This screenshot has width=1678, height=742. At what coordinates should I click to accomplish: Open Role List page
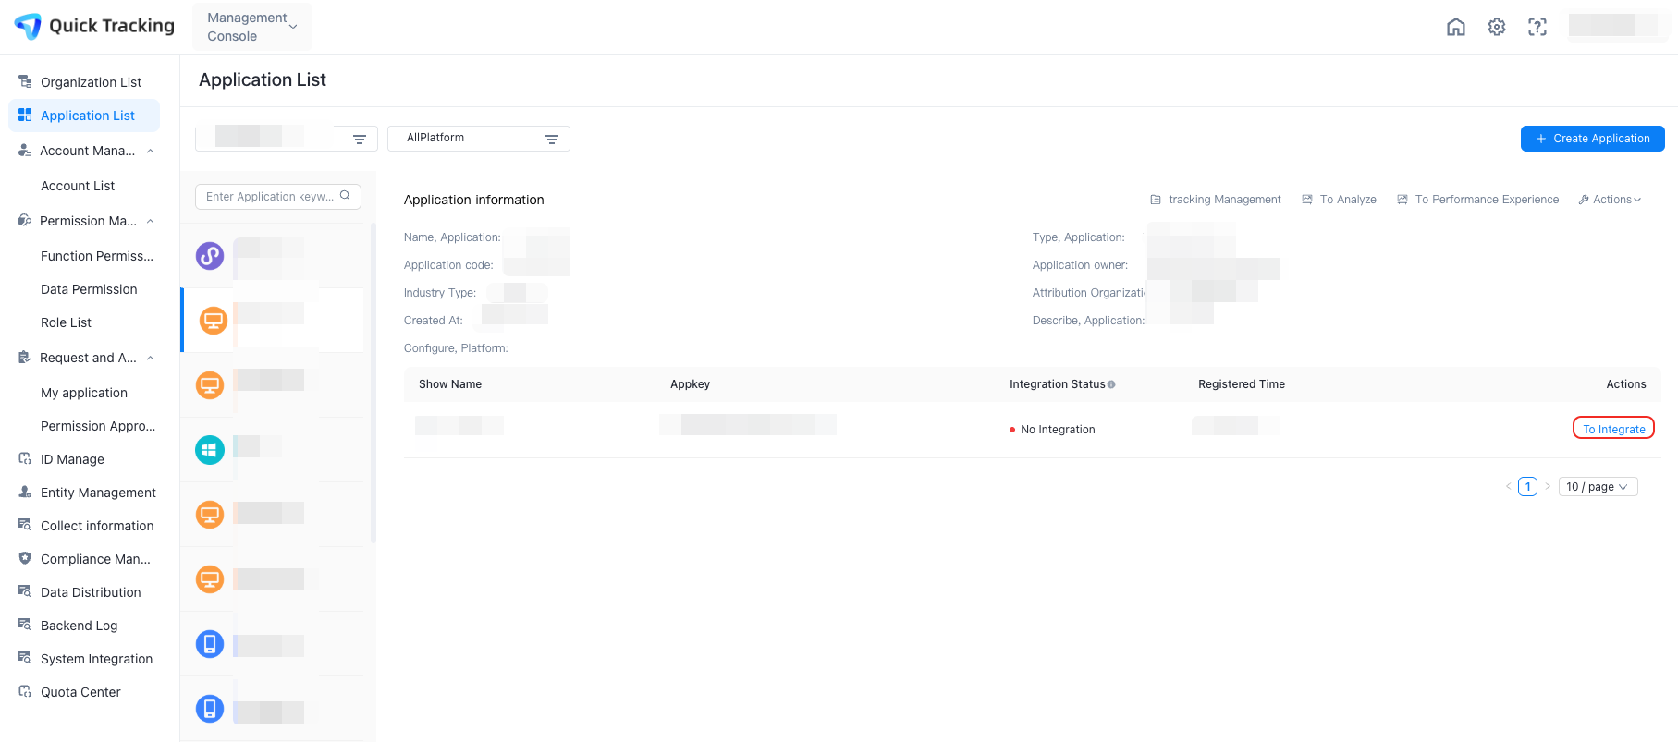click(x=66, y=322)
